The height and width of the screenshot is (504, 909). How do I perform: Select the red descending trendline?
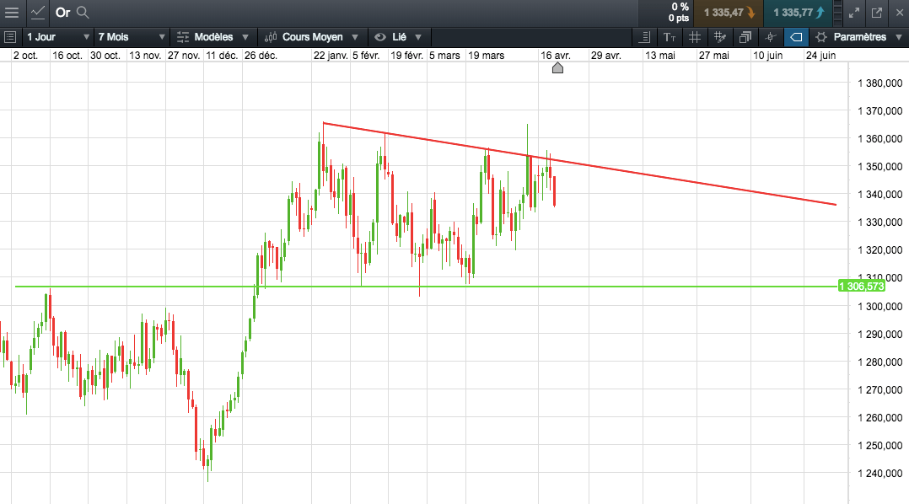[x=580, y=164]
